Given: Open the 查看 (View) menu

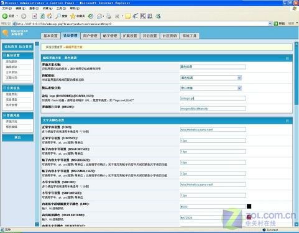Looking at the screenshot, I should [x=34, y=8].
